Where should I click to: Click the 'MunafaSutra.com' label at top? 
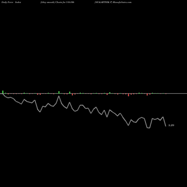(x=122, y=2)
